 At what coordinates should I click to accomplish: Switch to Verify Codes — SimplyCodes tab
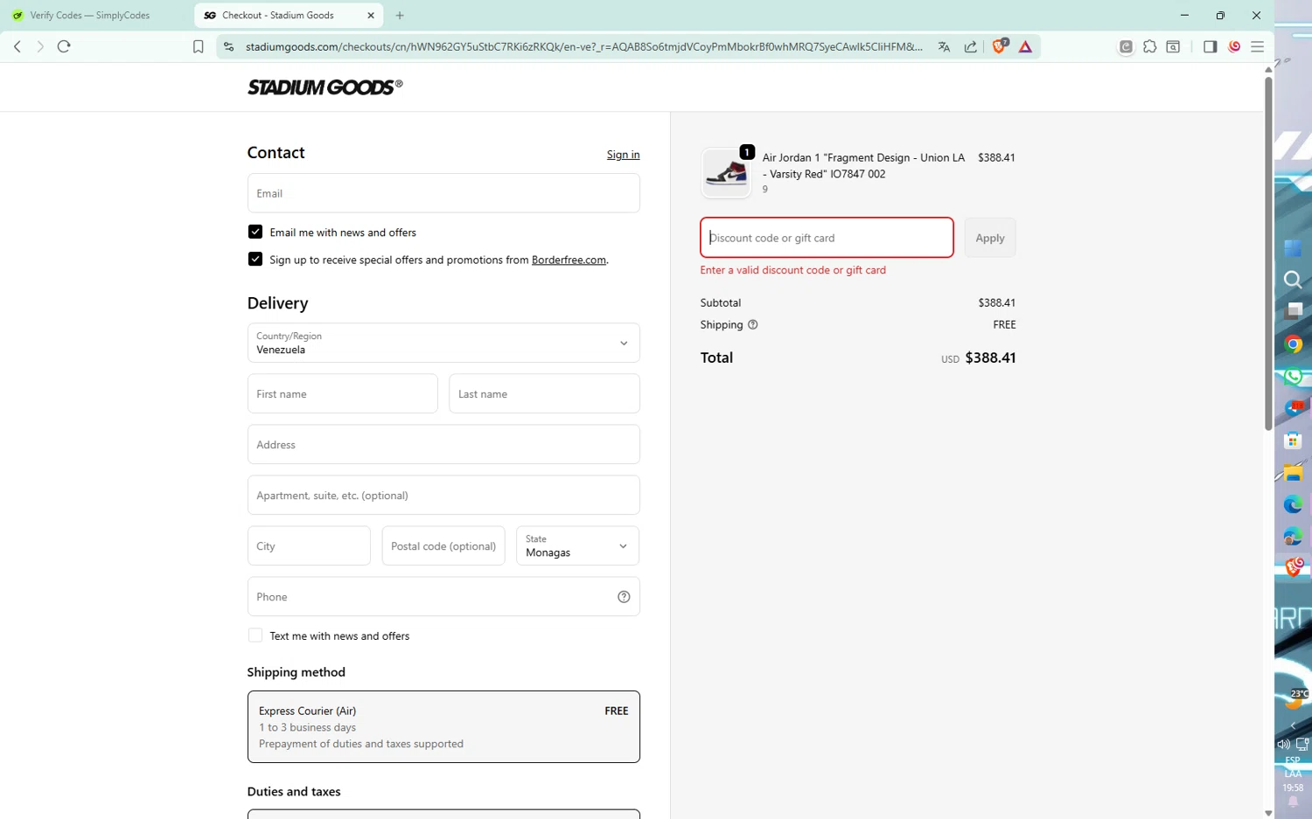point(90,15)
